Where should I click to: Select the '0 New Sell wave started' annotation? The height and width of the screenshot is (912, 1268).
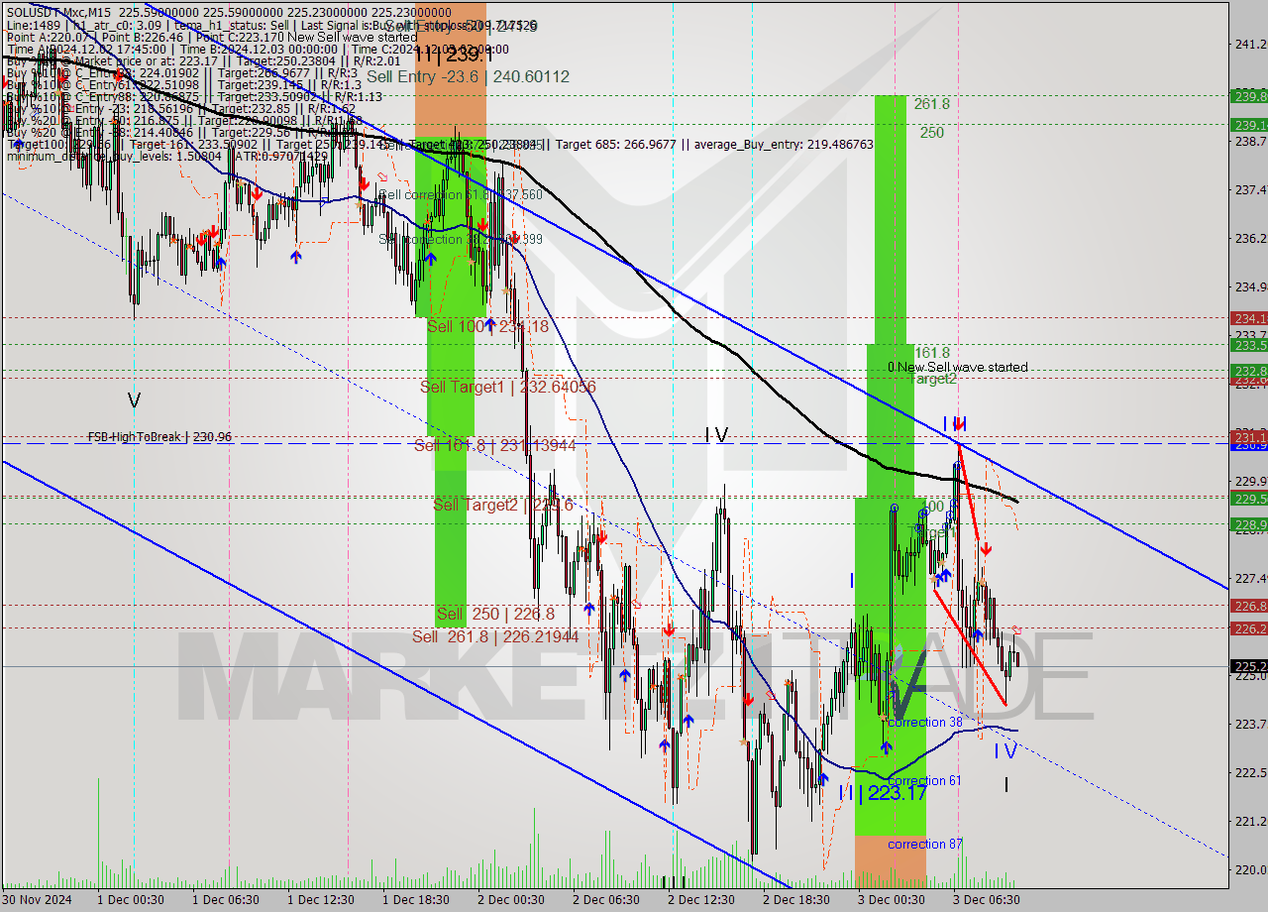(957, 367)
